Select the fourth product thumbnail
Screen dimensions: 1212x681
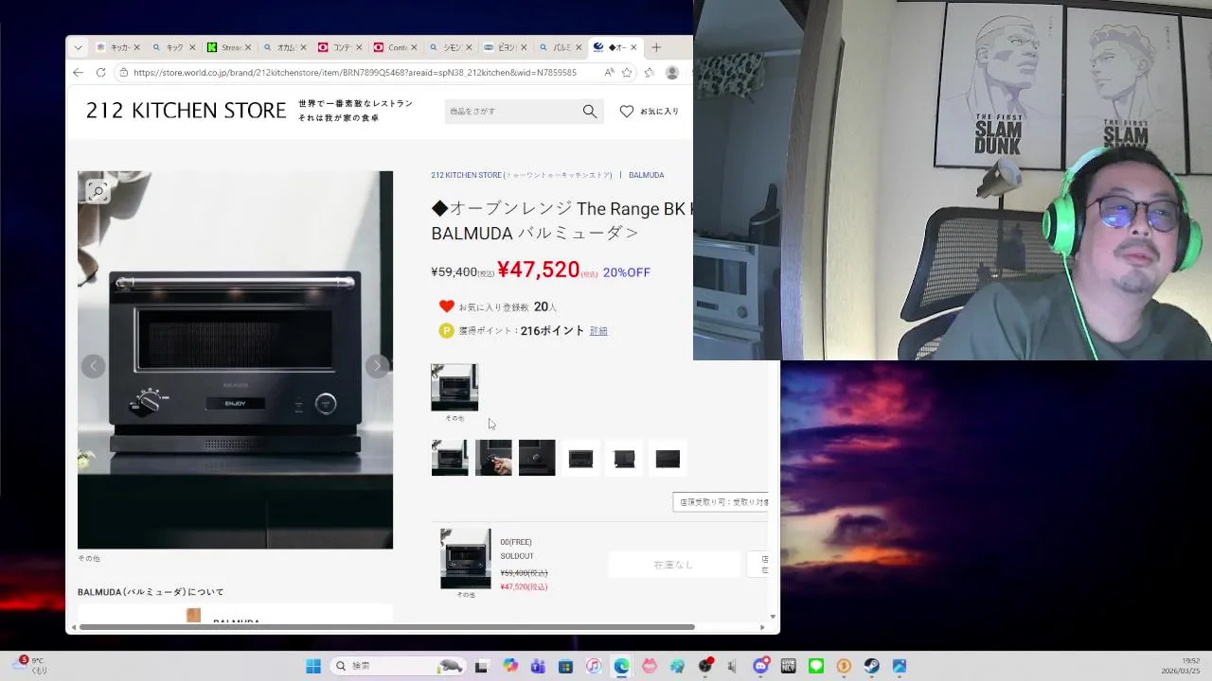coord(580,458)
